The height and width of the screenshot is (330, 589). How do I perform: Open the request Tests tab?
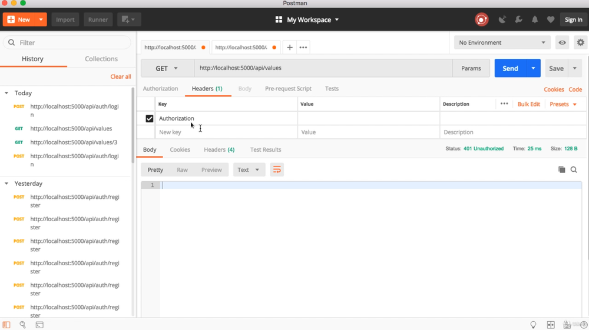332,88
